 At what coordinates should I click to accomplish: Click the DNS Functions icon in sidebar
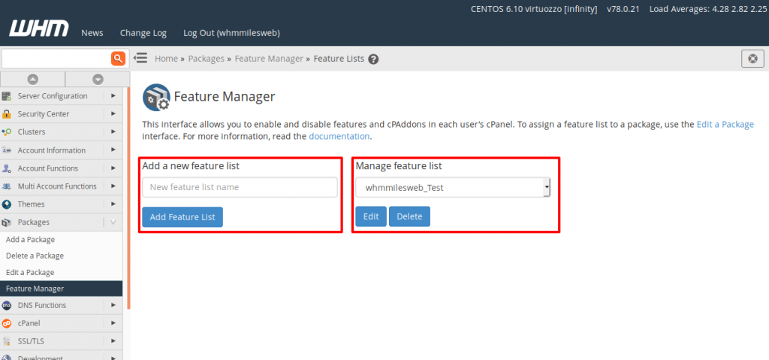[x=7, y=306]
